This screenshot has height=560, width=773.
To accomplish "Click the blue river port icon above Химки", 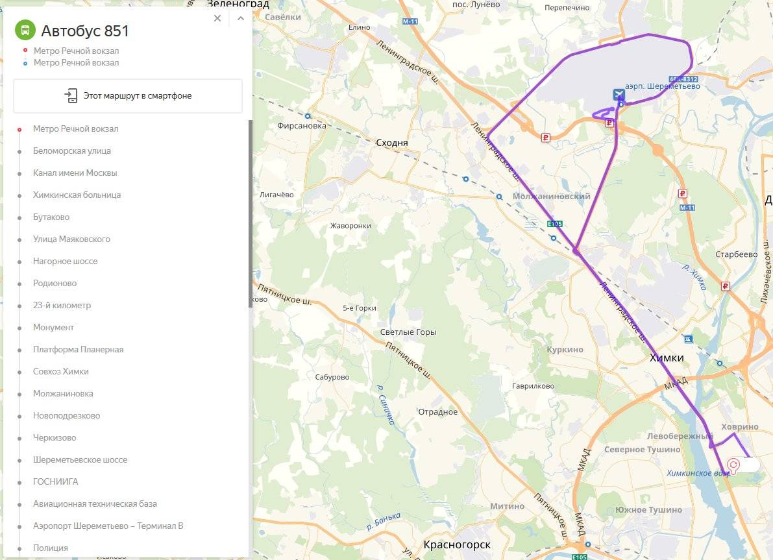I will click(x=688, y=339).
